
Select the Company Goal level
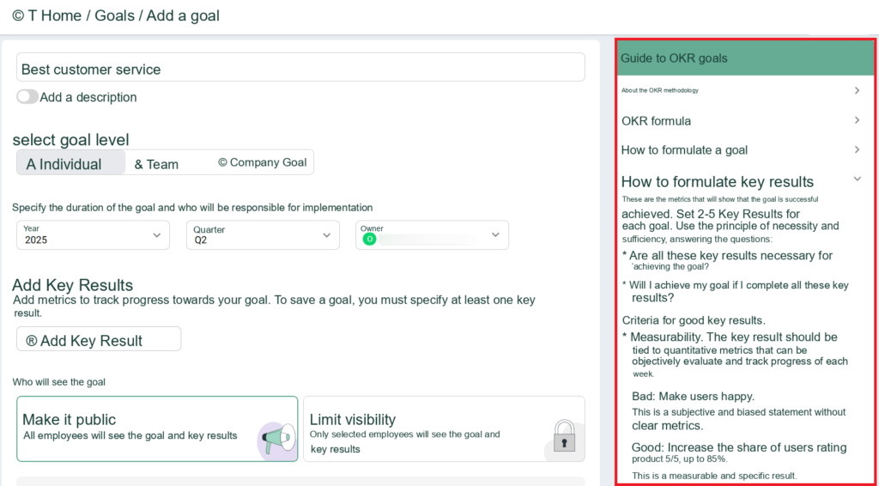pos(263,162)
